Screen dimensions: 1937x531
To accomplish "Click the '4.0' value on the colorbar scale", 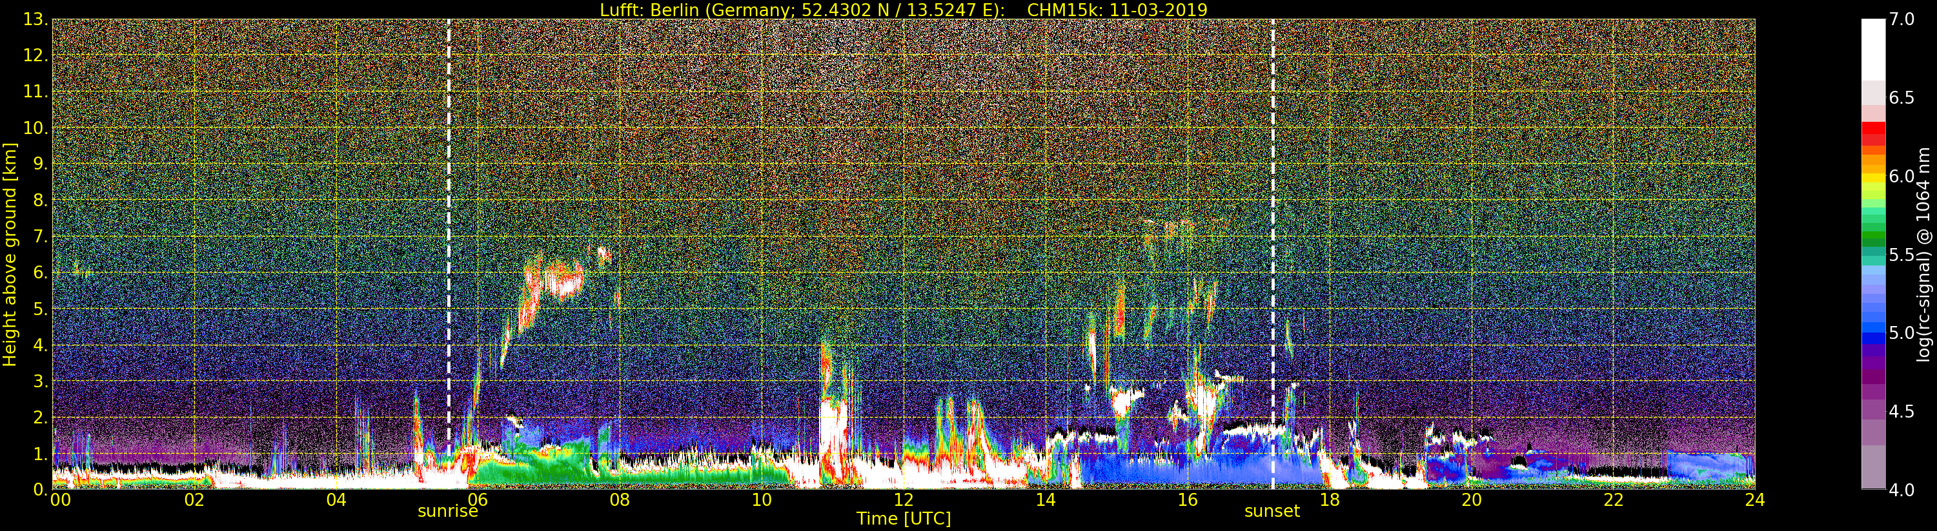I will [x=1902, y=490].
